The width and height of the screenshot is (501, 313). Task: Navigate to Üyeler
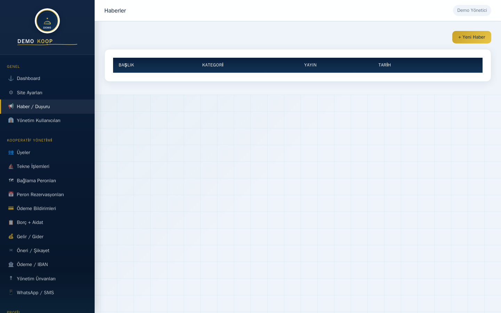click(47, 152)
